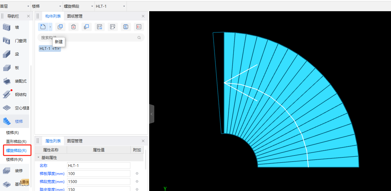391x191 pixels.
Task: Open the New component dropdown arrow
Action: click(x=50, y=27)
